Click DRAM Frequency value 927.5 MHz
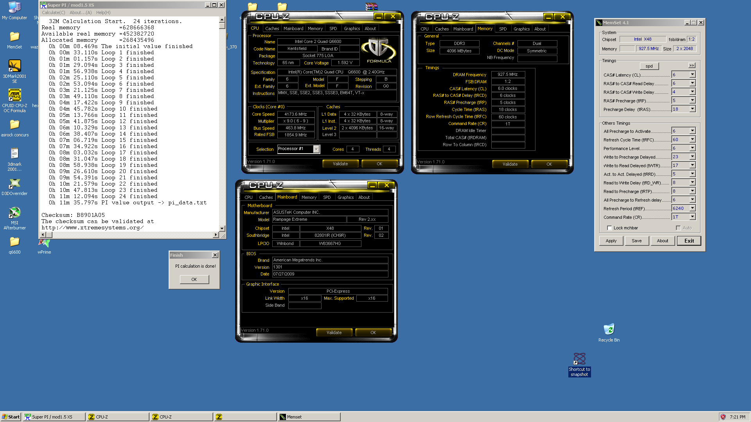Screen dimensions: 751x422 (508, 74)
